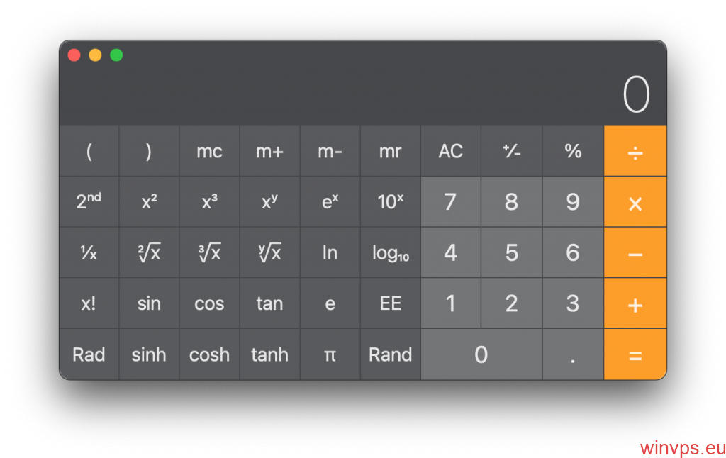Toggle the 2nd function mode
This screenshot has height=458, width=726.
tap(89, 202)
